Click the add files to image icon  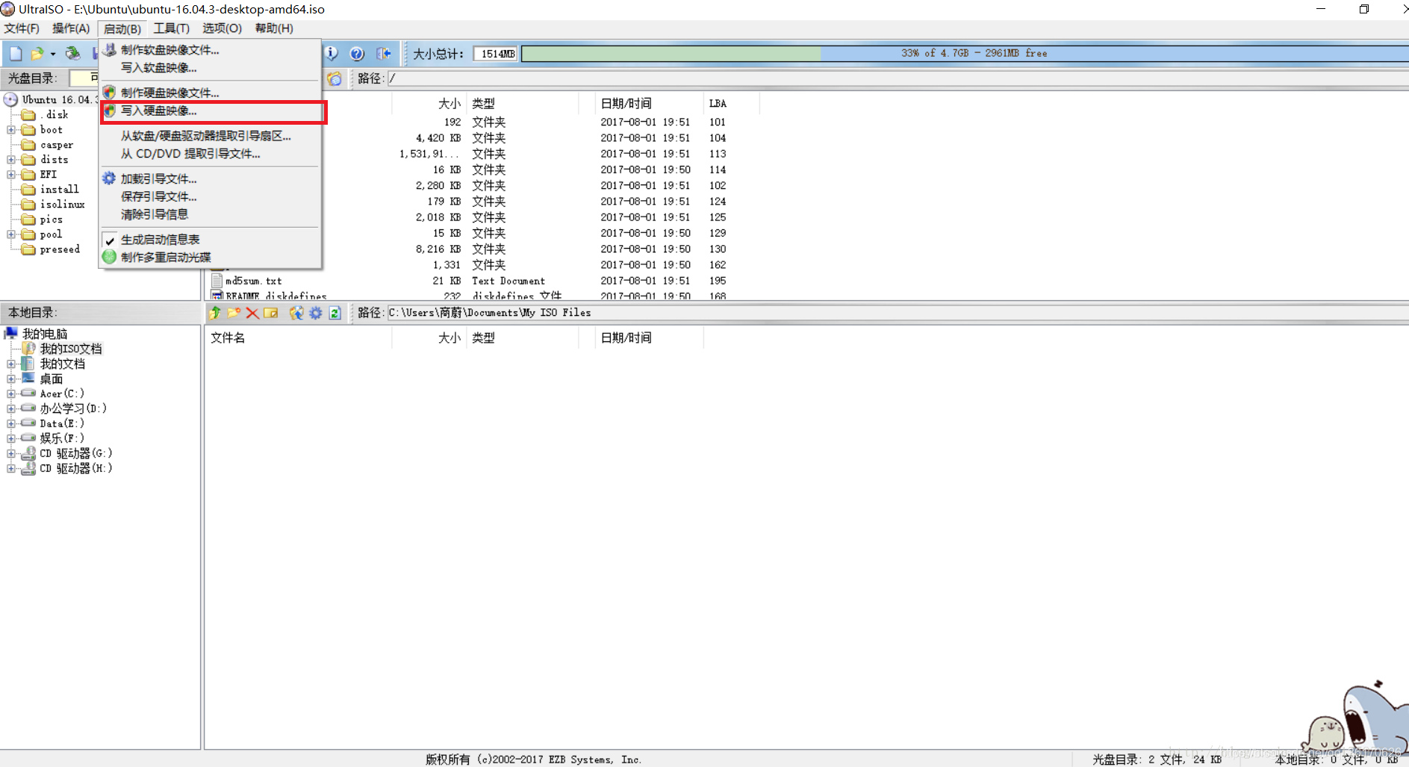coord(296,313)
